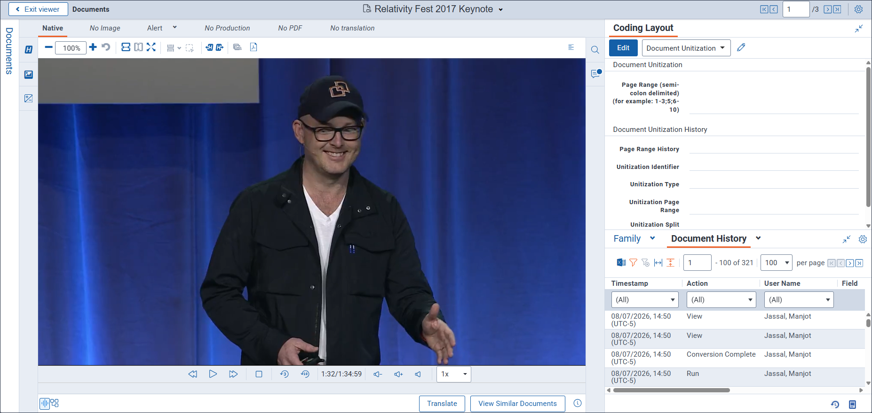Click the image-on-the-fly icon
Image resolution: width=872 pixels, height=413 pixels.
pyautogui.click(x=237, y=47)
